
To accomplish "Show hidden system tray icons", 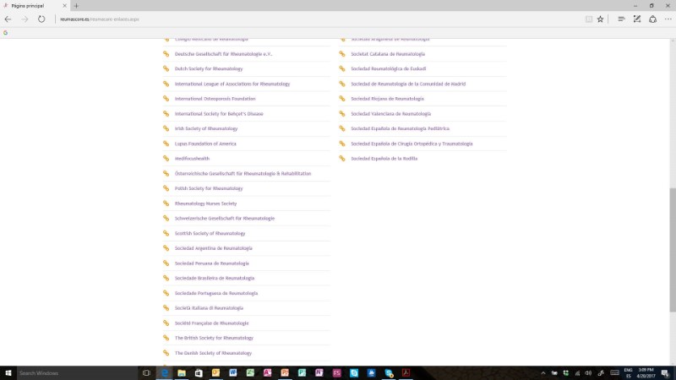I will pyautogui.click(x=543, y=373).
